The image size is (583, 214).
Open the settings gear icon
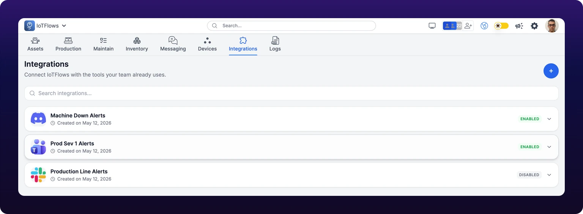coord(534,26)
